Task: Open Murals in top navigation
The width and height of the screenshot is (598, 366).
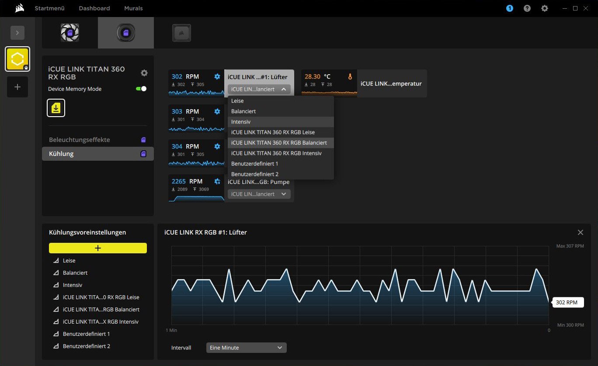Action: pos(133,8)
